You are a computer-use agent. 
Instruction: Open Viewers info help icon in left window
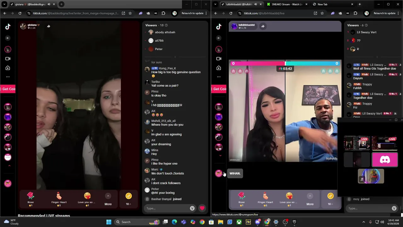tap(166, 25)
